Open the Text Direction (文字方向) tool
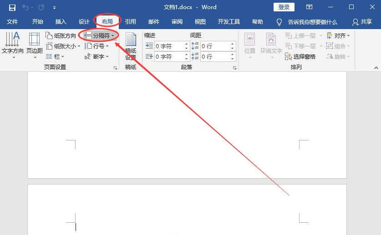The image size is (381, 235). 12,45
